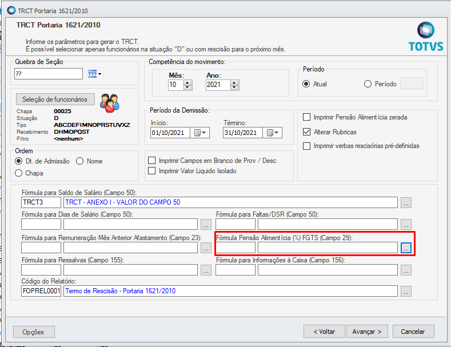This screenshot has width=451, height=347.
Task: Click the Ressalvas Campo 155 code field
Action: point(41,270)
